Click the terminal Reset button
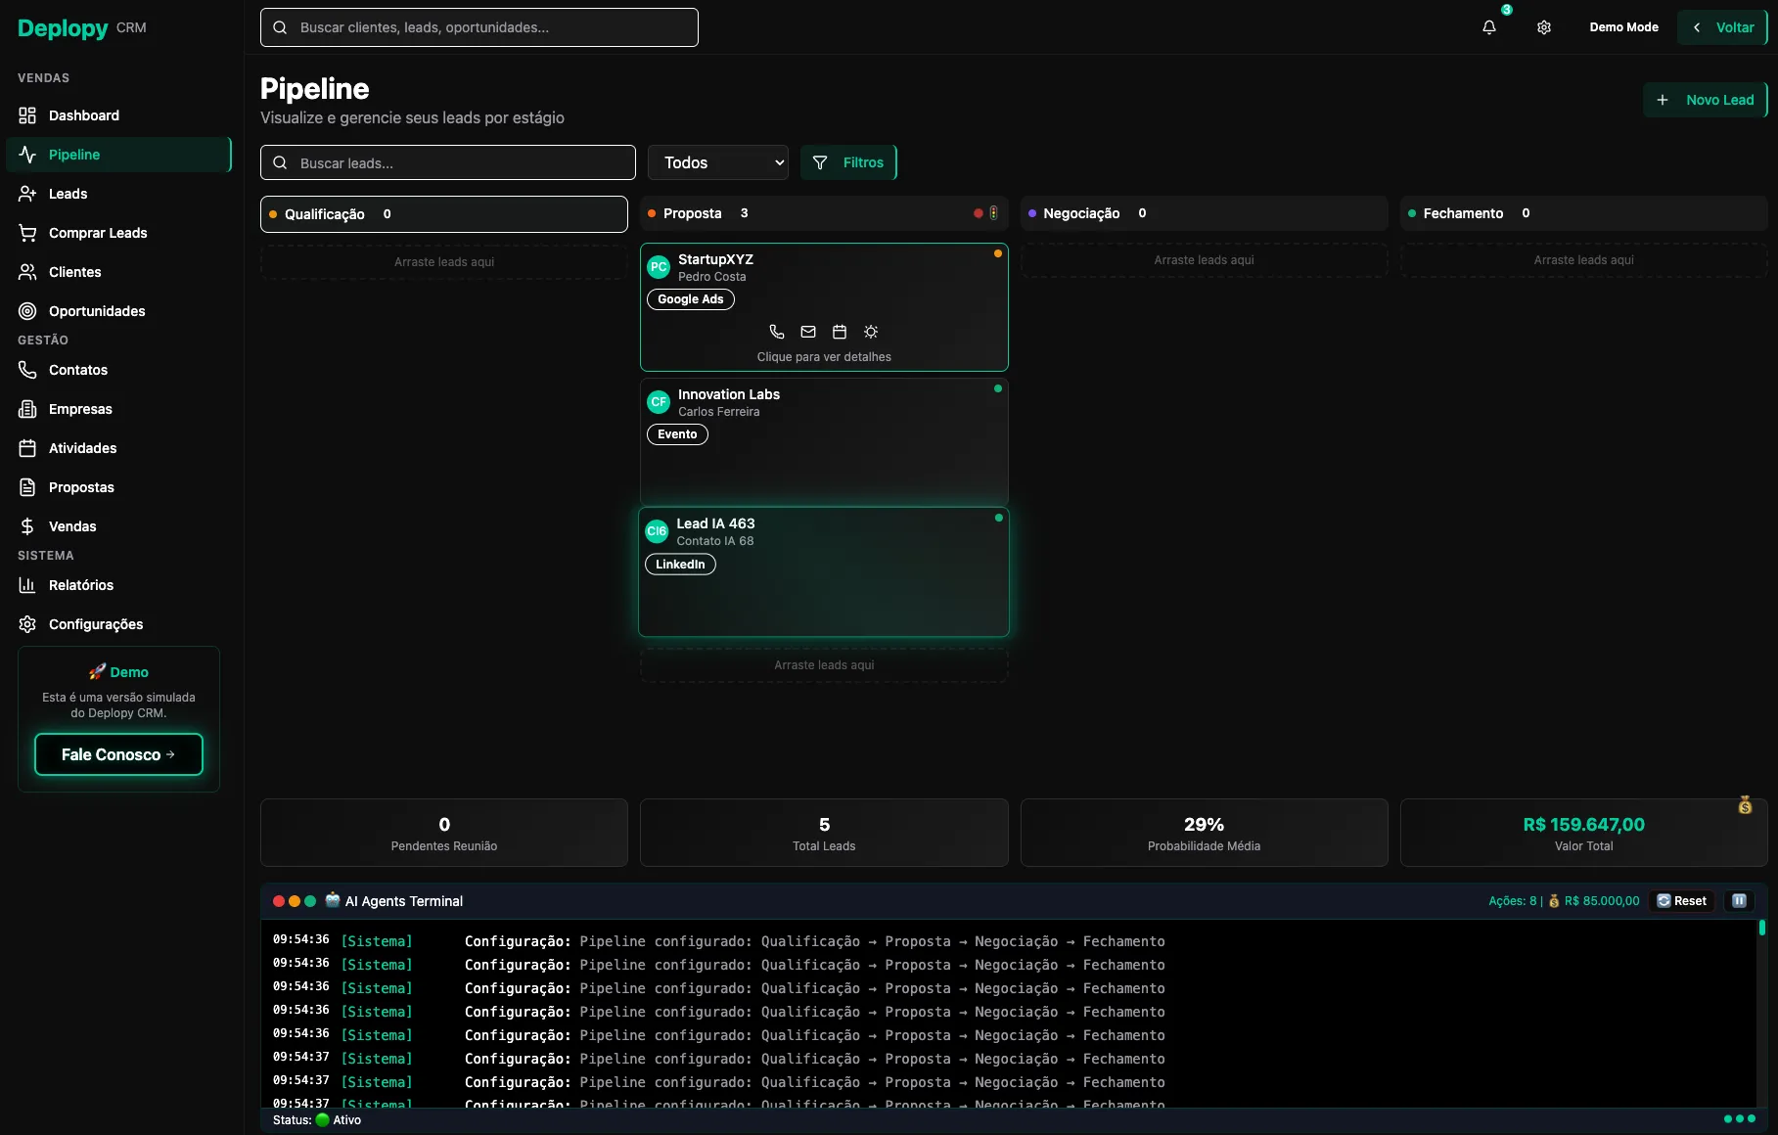The image size is (1778, 1135). tap(1681, 901)
